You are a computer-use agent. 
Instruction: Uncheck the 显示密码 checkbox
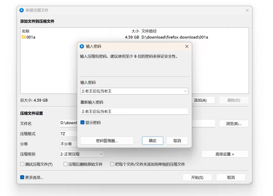83,123
